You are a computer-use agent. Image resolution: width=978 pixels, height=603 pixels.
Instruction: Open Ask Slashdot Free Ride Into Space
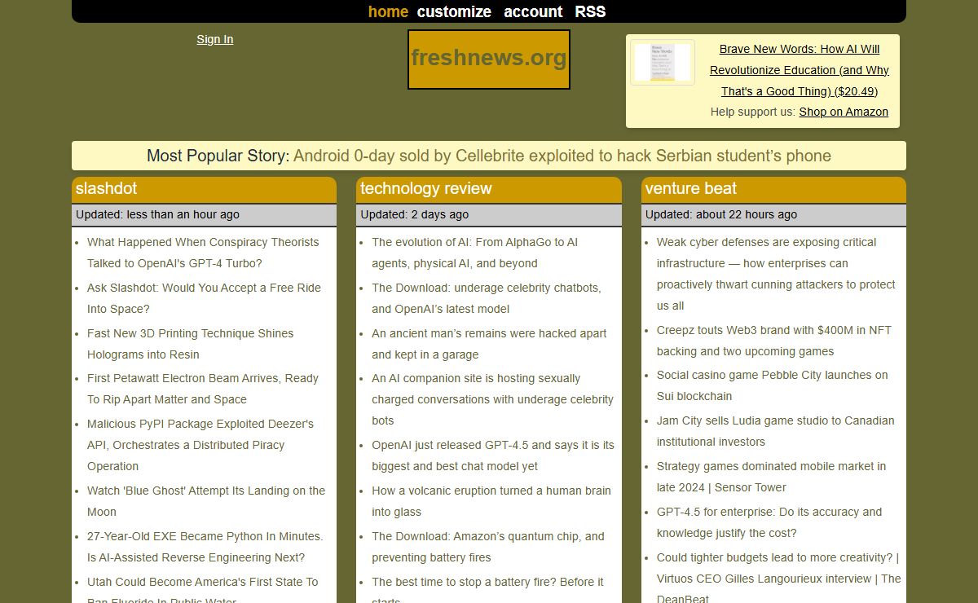pos(204,298)
